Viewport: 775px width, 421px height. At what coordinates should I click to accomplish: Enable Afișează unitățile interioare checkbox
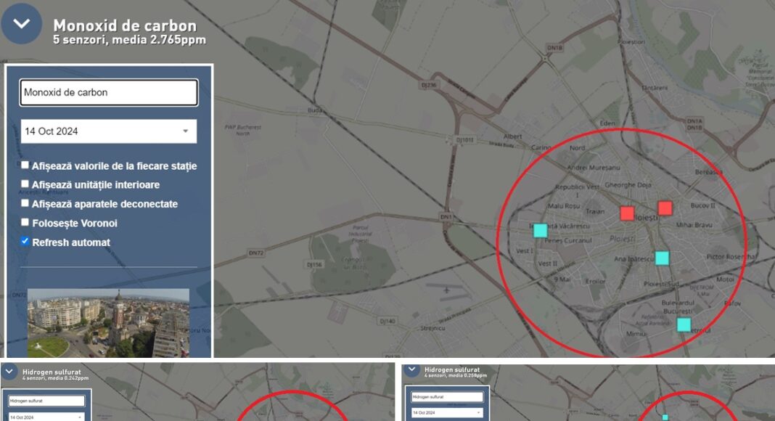[25, 184]
